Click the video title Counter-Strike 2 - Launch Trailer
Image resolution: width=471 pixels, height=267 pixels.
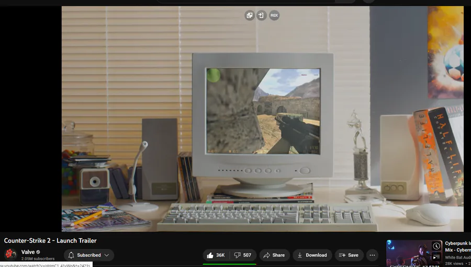tap(50, 240)
